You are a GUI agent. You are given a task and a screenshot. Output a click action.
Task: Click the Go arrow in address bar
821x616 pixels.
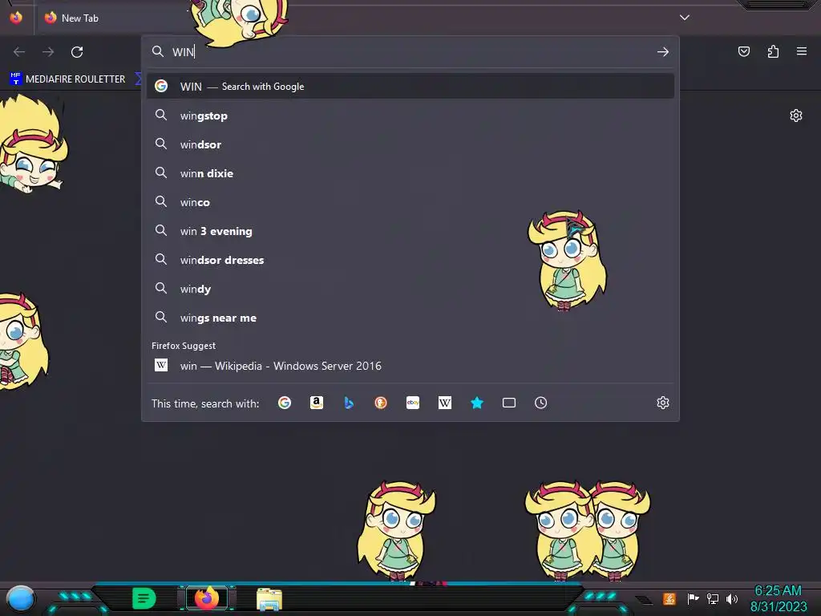tap(663, 52)
